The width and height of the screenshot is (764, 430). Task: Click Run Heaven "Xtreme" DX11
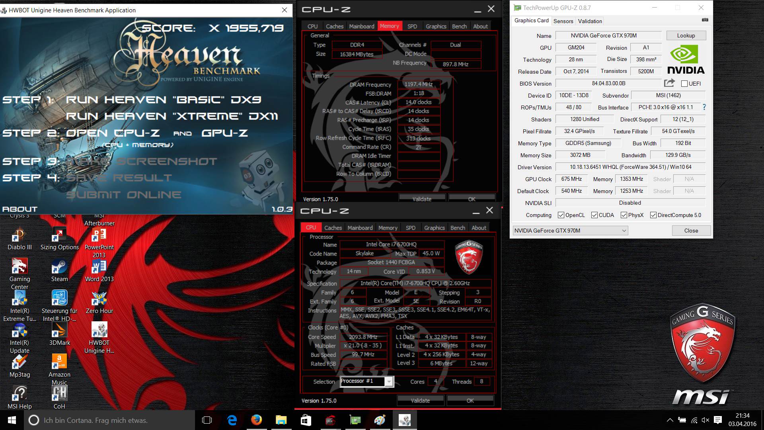click(172, 116)
